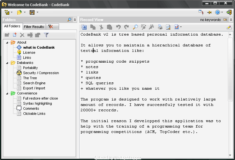Click the vertical scrollbar thumb in Record View
The width and height of the screenshot is (235, 160).
point(230,69)
